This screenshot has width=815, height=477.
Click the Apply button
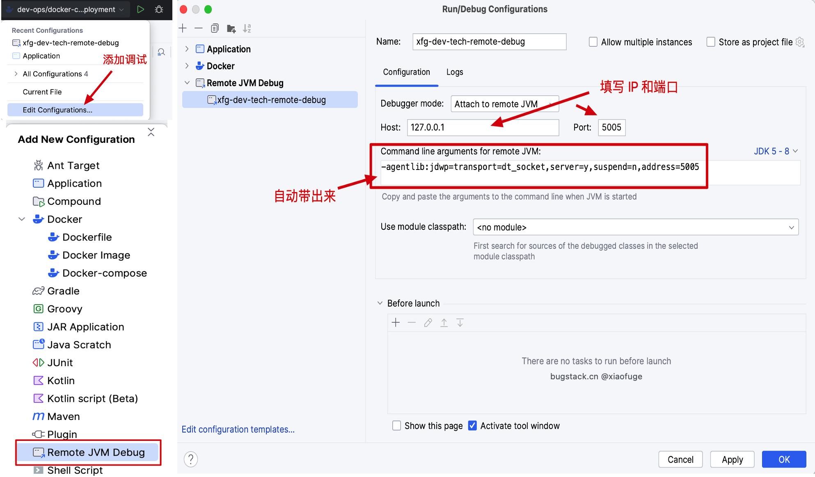[732, 459]
